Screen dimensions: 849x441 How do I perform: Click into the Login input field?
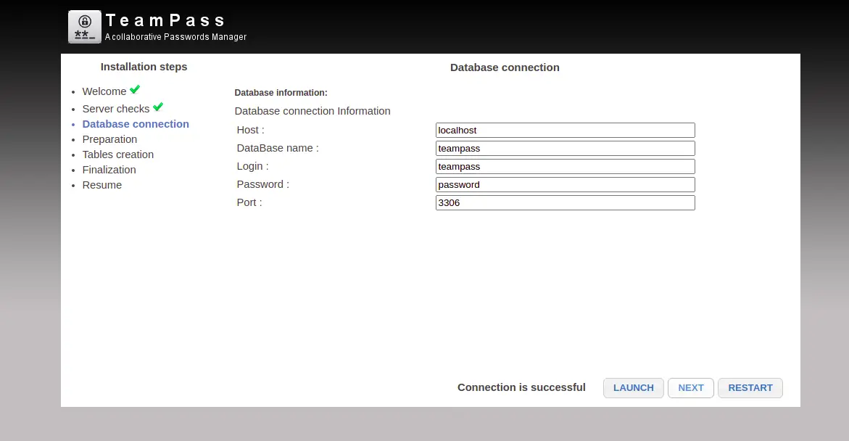[x=566, y=166]
